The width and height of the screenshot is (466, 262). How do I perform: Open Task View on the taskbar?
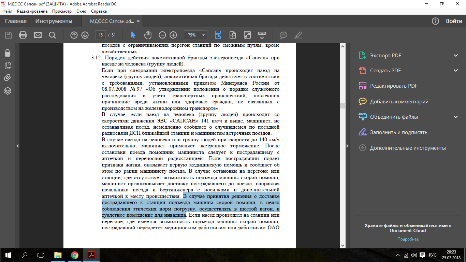[41, 255]
